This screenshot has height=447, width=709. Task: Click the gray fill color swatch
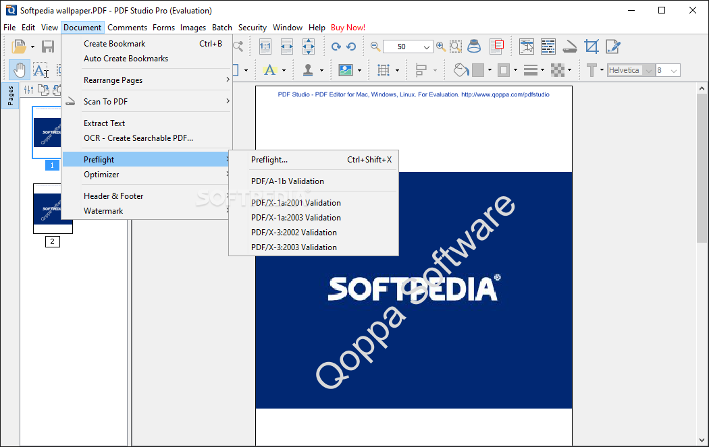pyautogui.click(x=478, y=70)
